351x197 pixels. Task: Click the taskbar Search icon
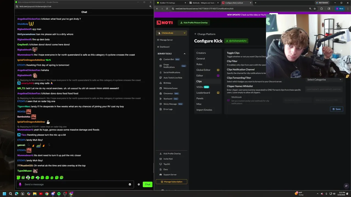click(x=10, y=194)
